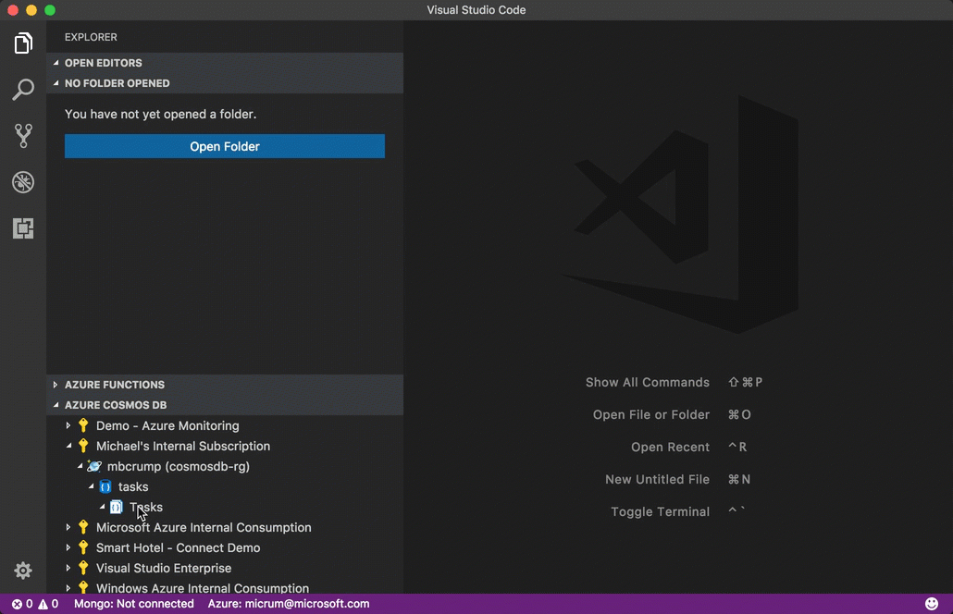Expand Windows Azure Internal Consumption arrow
The height and width of the screenshot is (614, 953).
point(68,588)
